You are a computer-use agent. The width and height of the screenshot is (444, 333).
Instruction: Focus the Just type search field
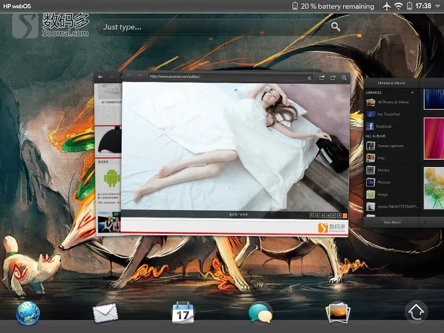(221, 27)
